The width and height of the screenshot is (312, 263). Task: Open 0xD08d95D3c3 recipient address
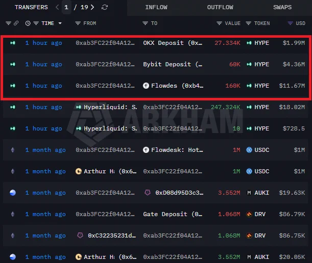(179, 193)
